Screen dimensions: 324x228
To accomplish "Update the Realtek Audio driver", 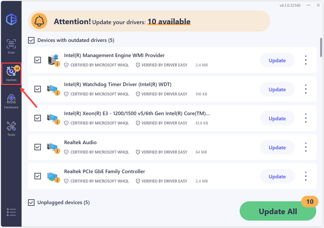I will point(277,147).
